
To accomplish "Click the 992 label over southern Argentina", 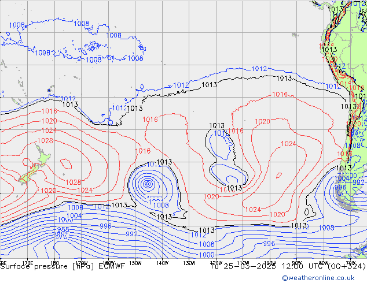I will [x=358, y=183].
